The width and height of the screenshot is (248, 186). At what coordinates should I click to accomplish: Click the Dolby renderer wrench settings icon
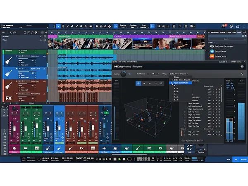pos(242,74)
